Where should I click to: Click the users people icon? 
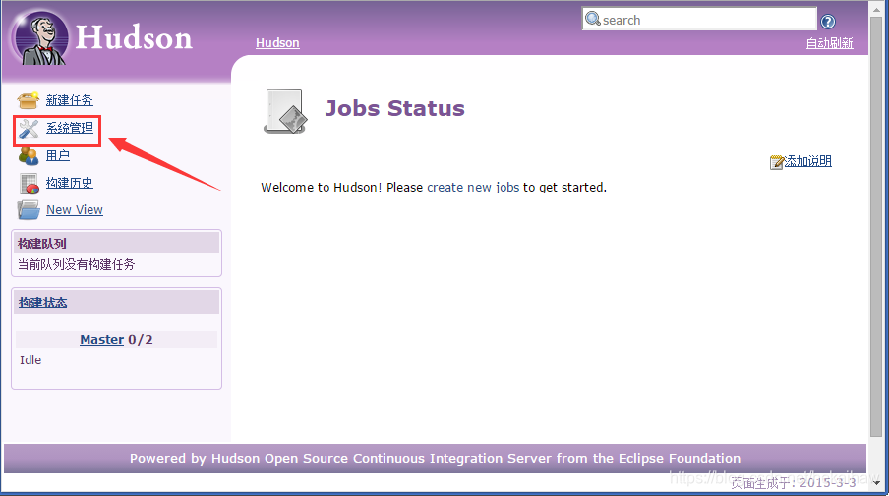pos(29,156)
